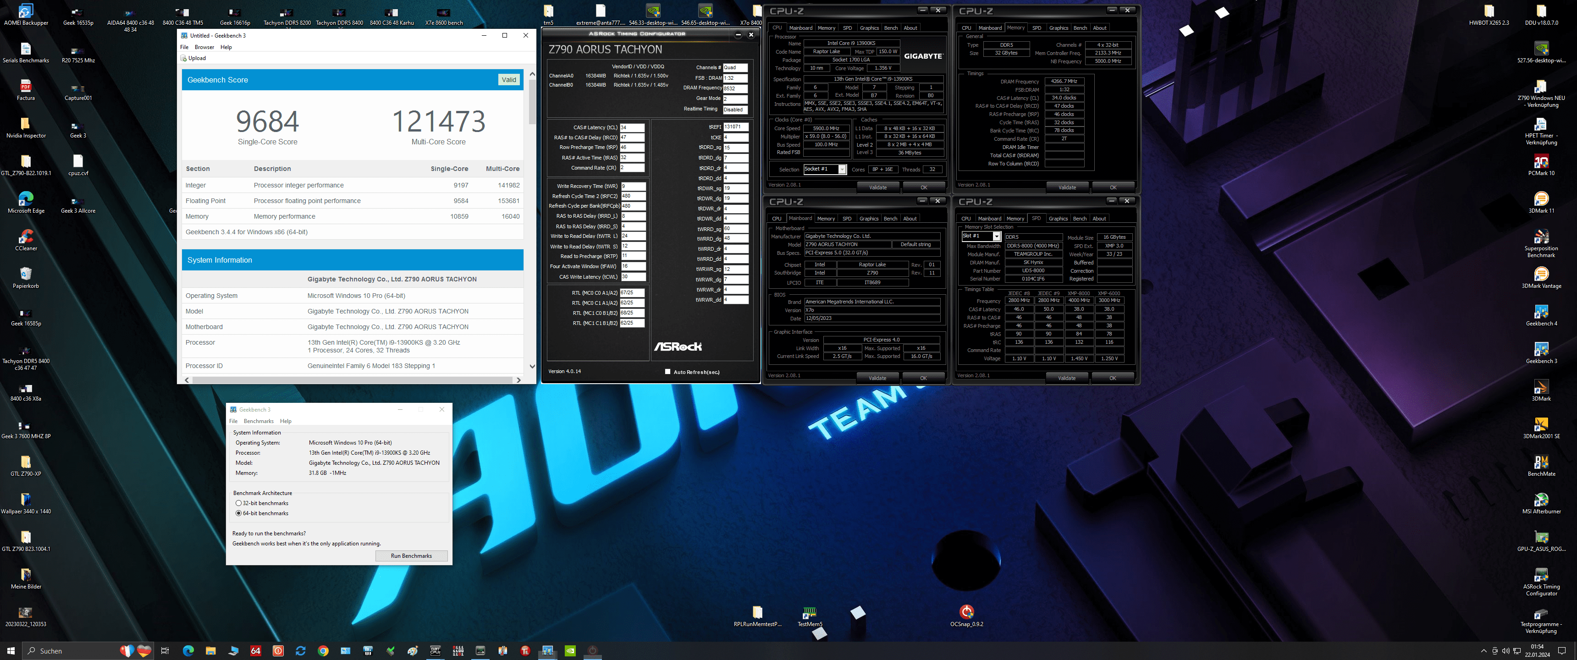Screen dimensions: 1577x660
Task: Open the Benchmarks menu in Geekbench 3
Action: [259, 421]
